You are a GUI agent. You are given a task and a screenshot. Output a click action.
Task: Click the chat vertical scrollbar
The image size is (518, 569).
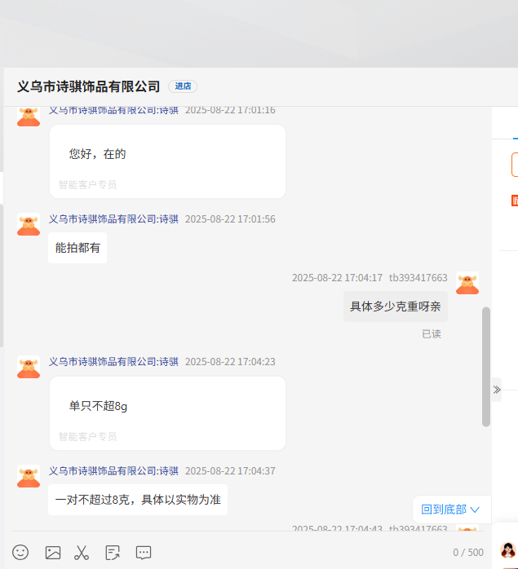coord(486,366)
